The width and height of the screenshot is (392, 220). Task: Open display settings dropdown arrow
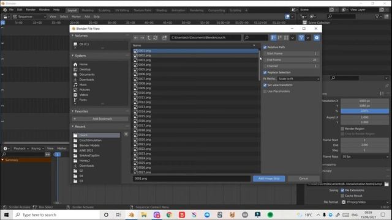tap(292, 38)
